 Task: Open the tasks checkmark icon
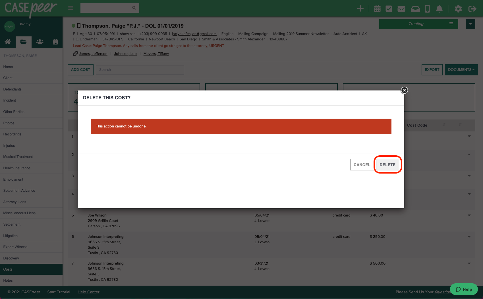pos(389,8)
